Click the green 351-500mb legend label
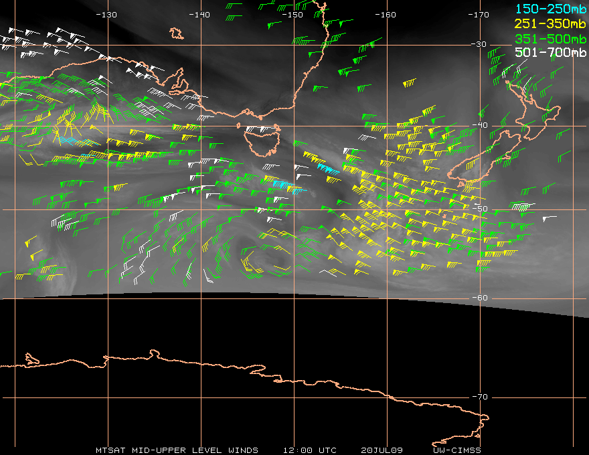589x455 pixels. click(x=550, y=39)
